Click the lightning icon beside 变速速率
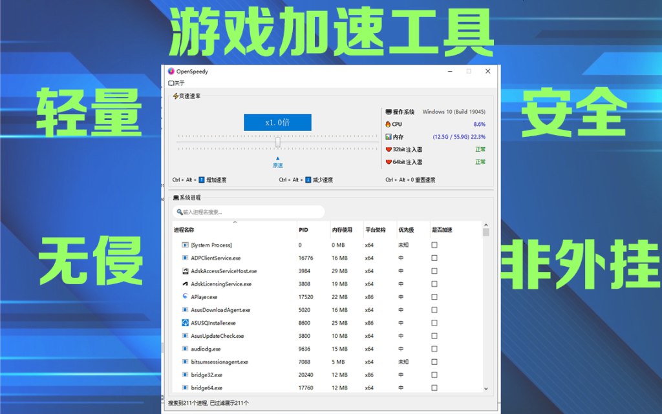The image size is (662, 414). (175, 95)
